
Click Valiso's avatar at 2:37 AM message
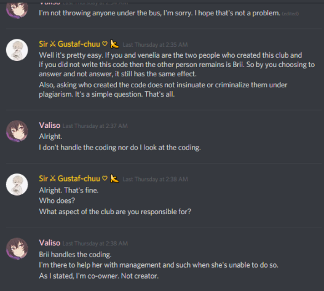(17, 131)
